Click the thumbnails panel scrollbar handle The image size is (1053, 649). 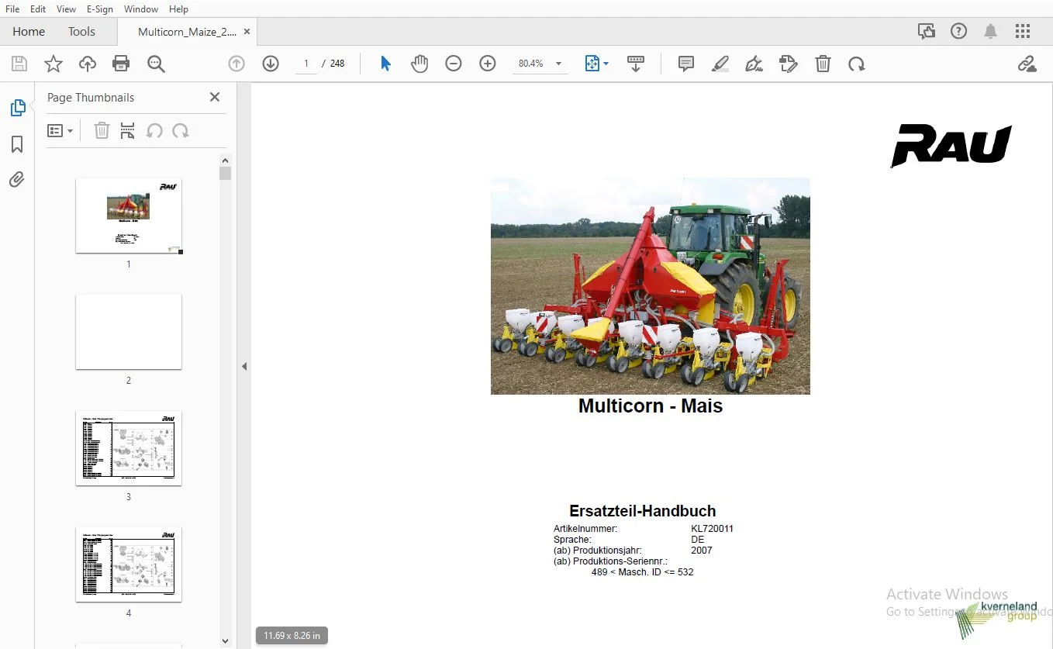coord(225,173)
